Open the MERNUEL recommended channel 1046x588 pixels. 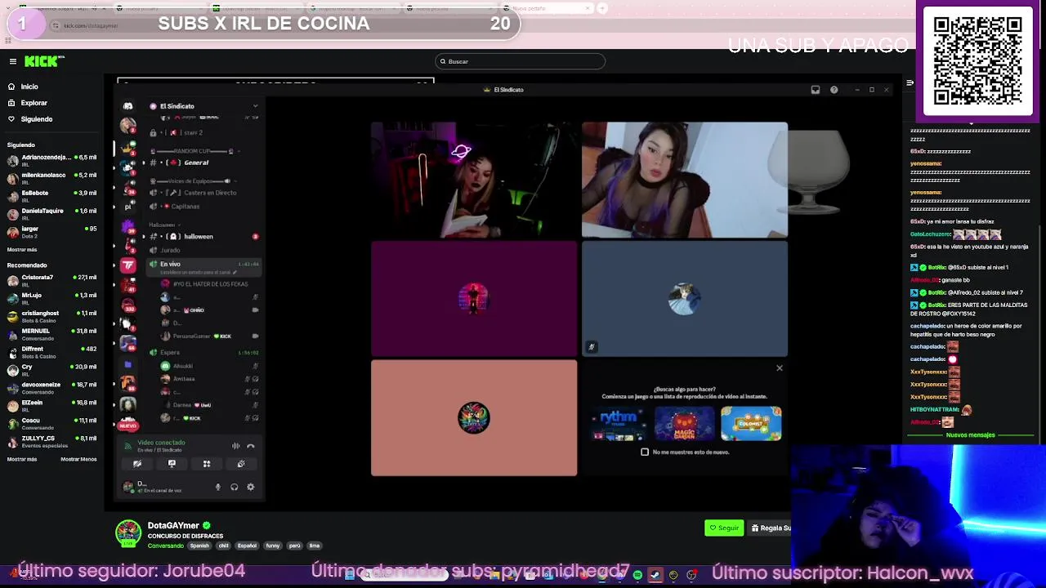pos(52,333)
